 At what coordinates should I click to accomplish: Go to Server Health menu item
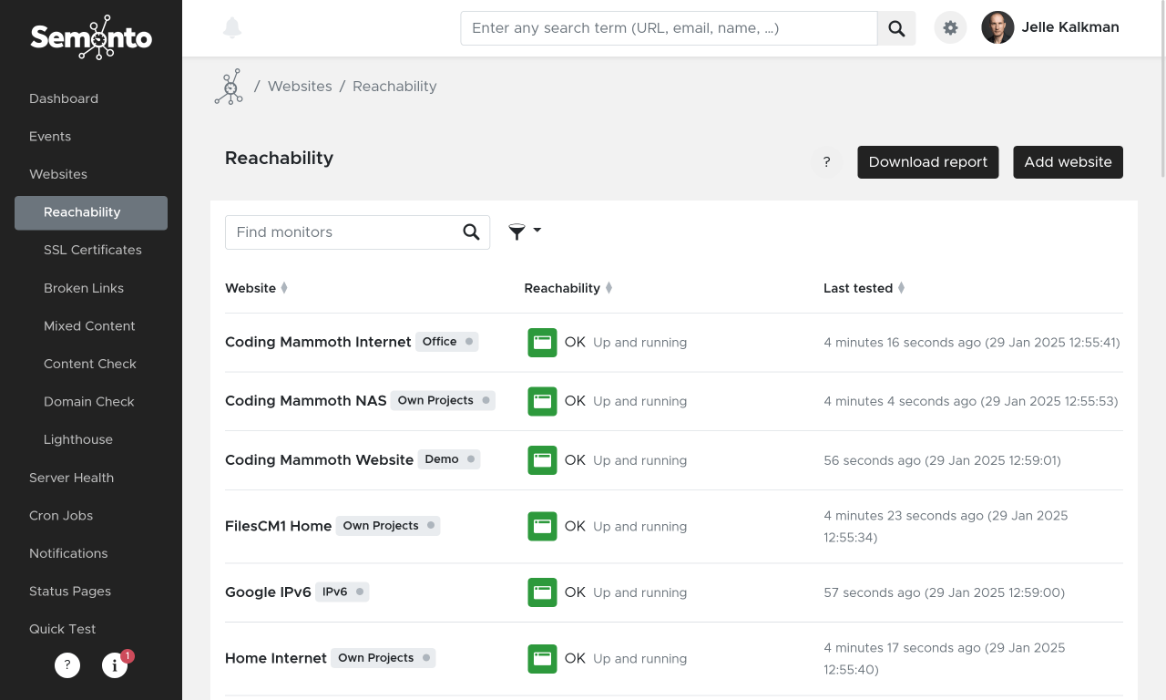pyautogui.click(x=71, y=478)
